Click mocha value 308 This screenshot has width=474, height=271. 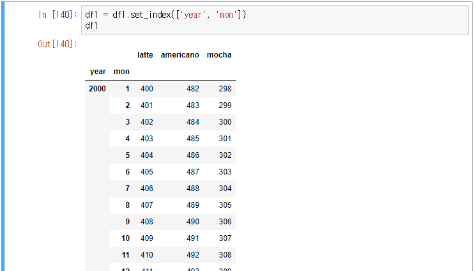pyautogui.click(x=226, y=255)
